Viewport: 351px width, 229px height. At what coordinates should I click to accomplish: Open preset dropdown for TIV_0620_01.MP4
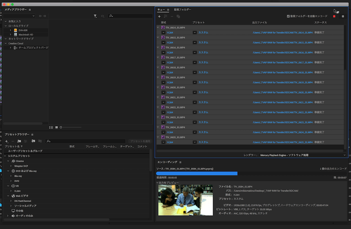coord(195,93)
